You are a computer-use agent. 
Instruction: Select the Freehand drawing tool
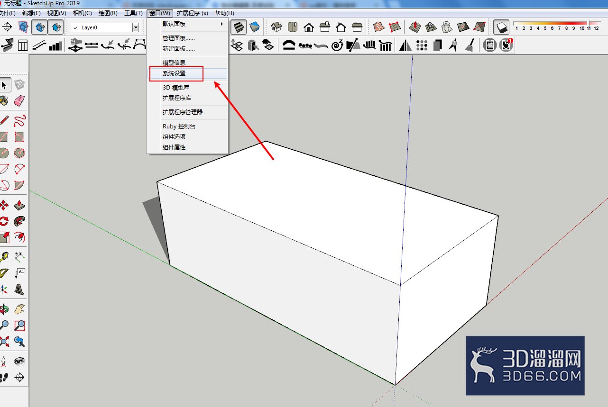click(x=19, y=120)
